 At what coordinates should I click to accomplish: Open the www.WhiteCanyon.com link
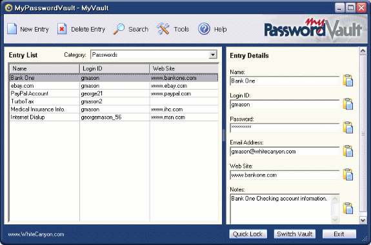[x=36, y=234]
